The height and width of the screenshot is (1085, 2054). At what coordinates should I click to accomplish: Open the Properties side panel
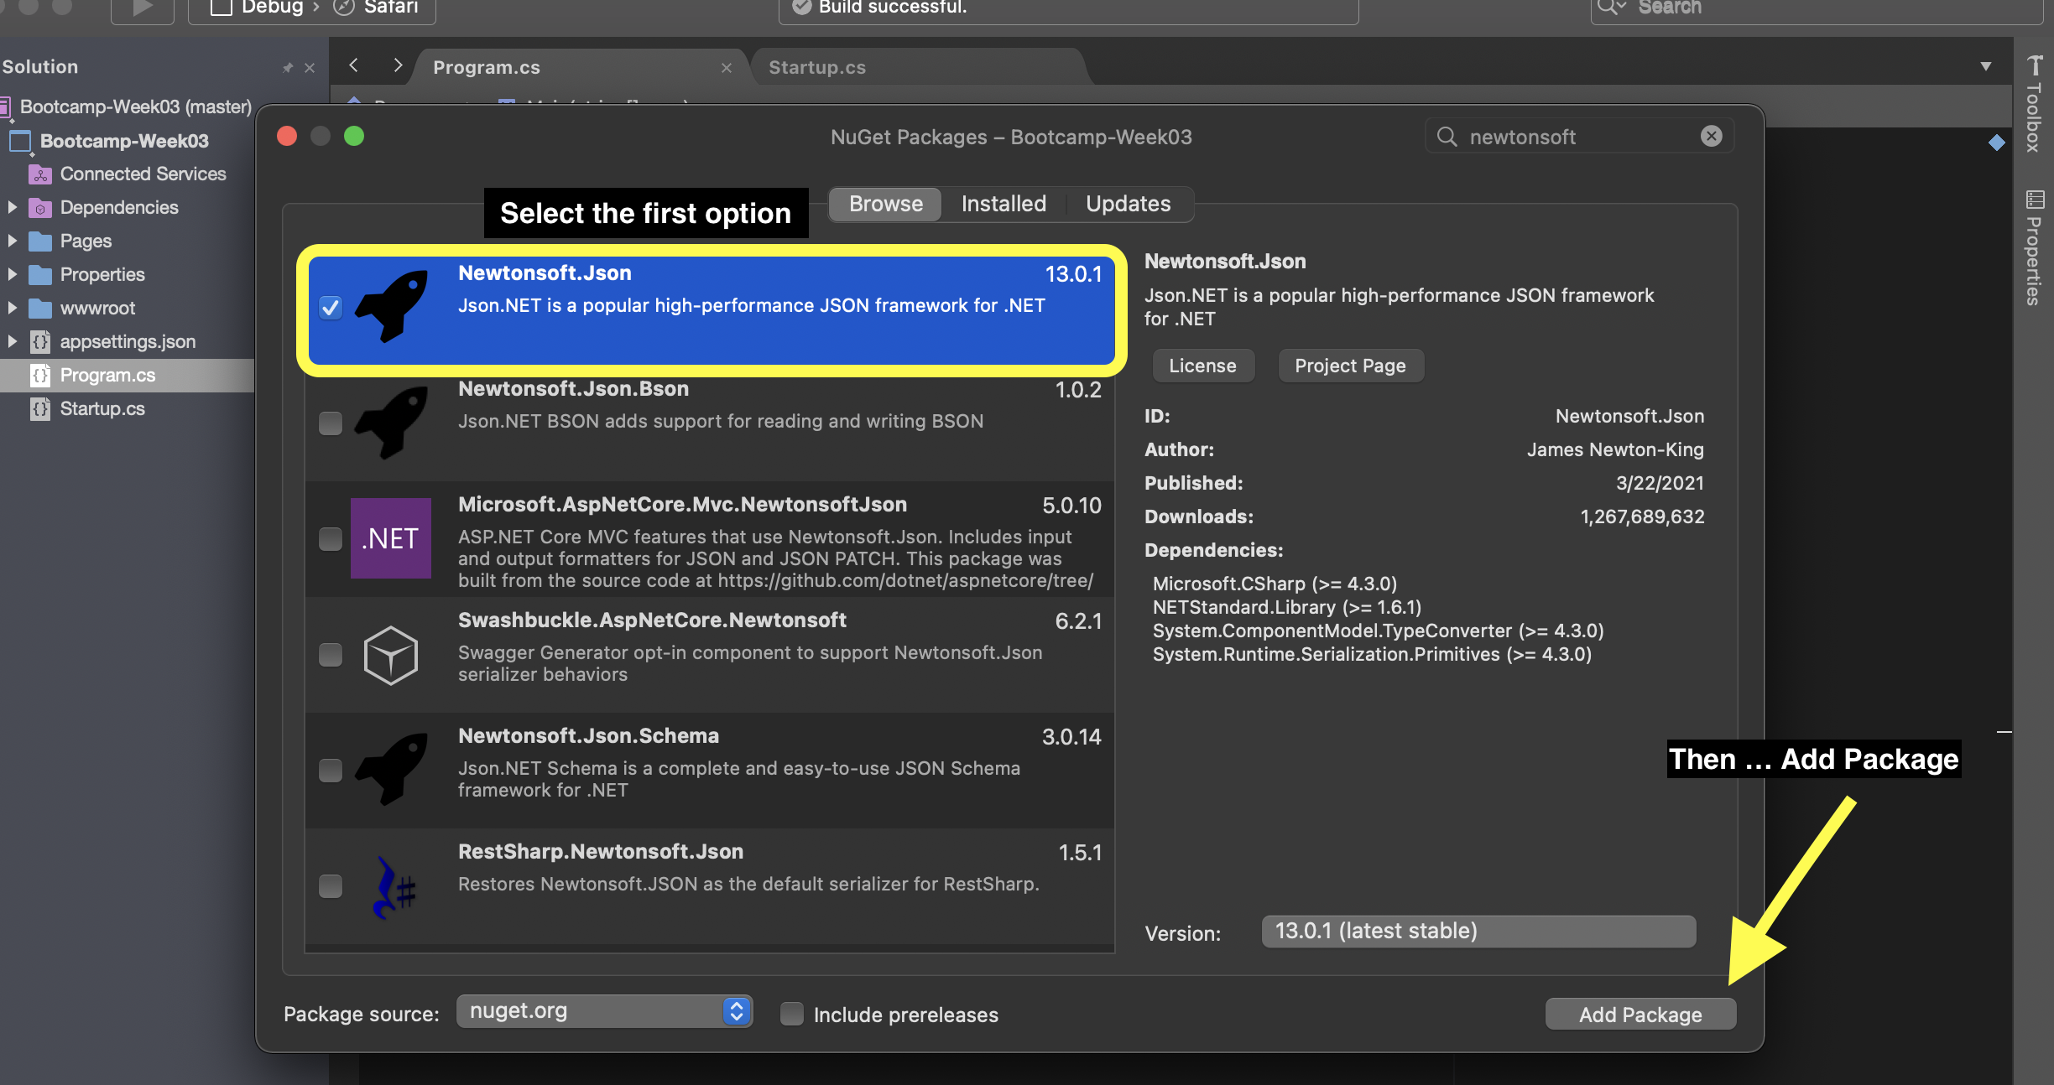tap(2034, 248)
